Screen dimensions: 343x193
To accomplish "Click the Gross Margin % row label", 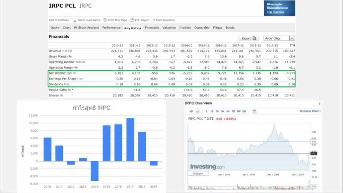I will 60,56.
